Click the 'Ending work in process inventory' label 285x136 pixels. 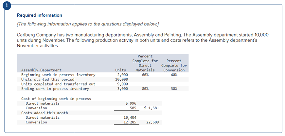(55, 89)
